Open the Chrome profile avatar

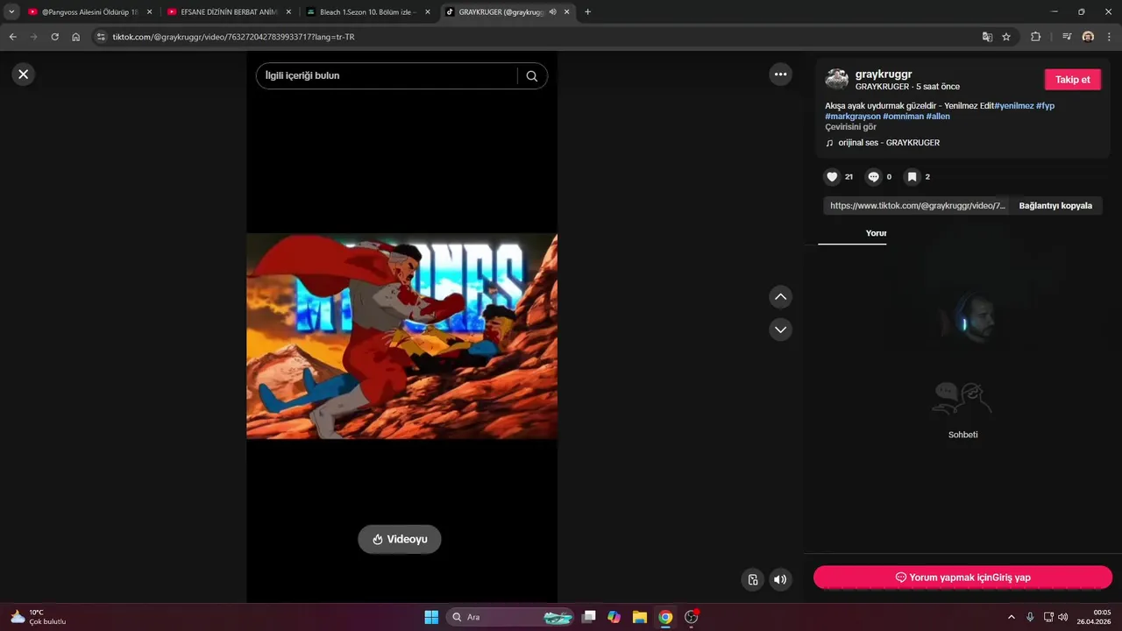1088,37
